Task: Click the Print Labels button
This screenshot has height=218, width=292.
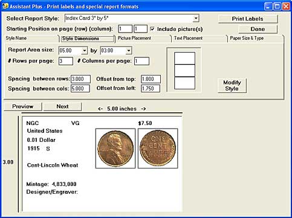Action: point(248,19)
